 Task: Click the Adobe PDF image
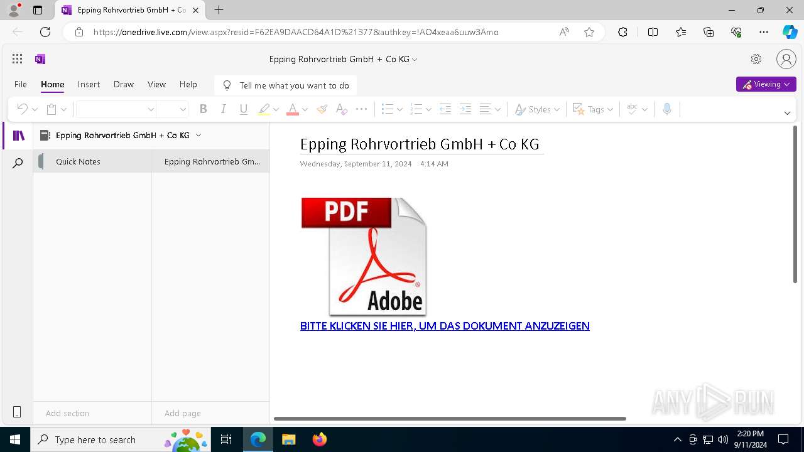tap(364, 257)
